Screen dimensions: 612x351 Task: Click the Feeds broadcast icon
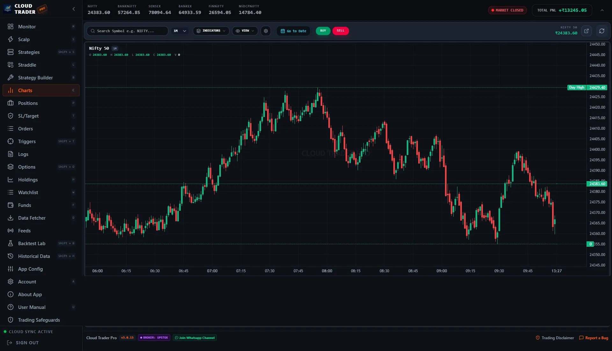point(11,230)
